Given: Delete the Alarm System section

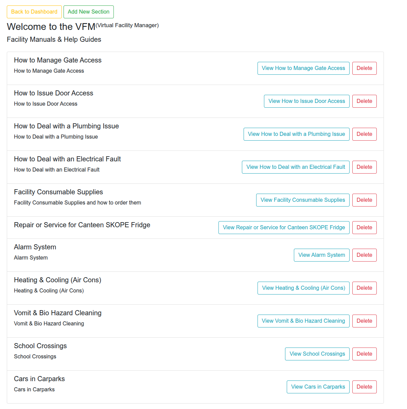Looking at the screenshot, I should pos(365,255).
